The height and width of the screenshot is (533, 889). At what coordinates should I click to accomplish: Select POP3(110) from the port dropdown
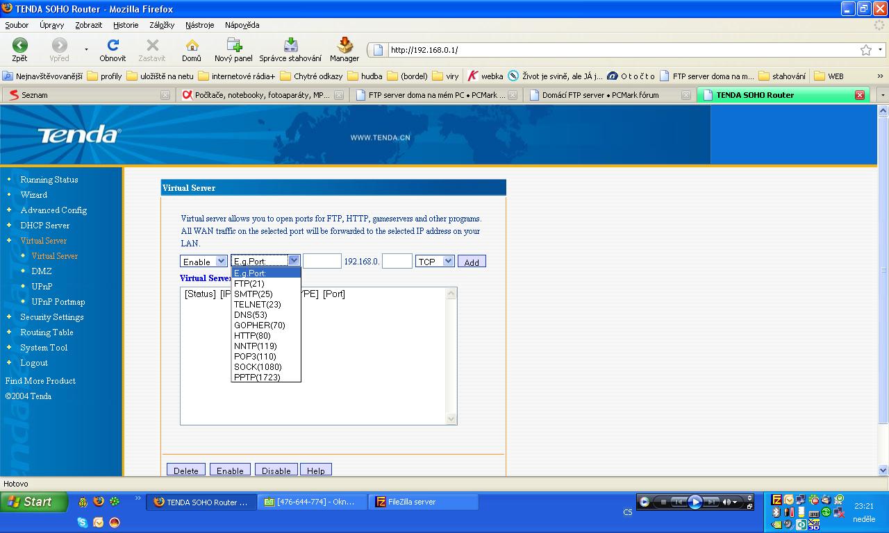click(x=266, y=356)
